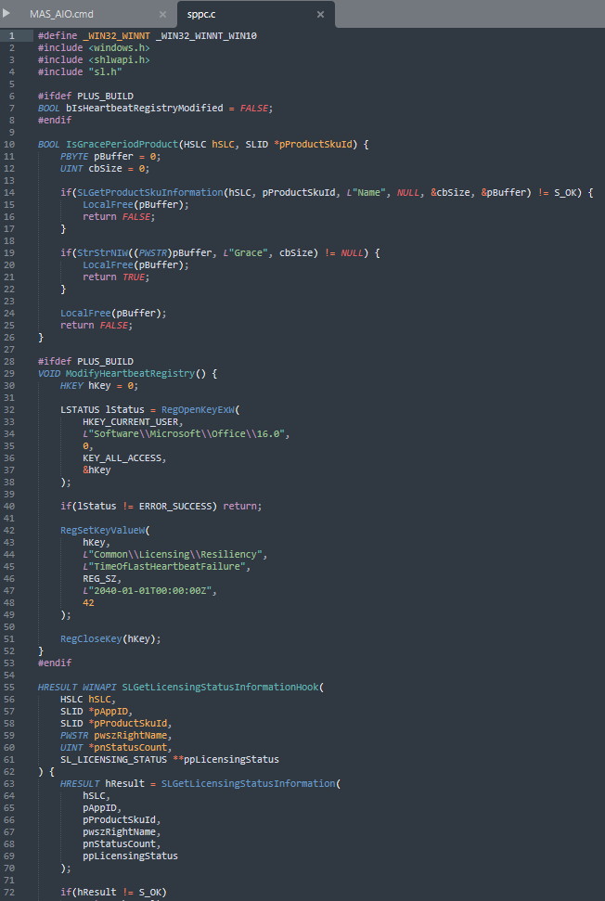Click KEY_ALL_ACCESS argument
This screenshot has height=901, width=605.
click(122, 458)
